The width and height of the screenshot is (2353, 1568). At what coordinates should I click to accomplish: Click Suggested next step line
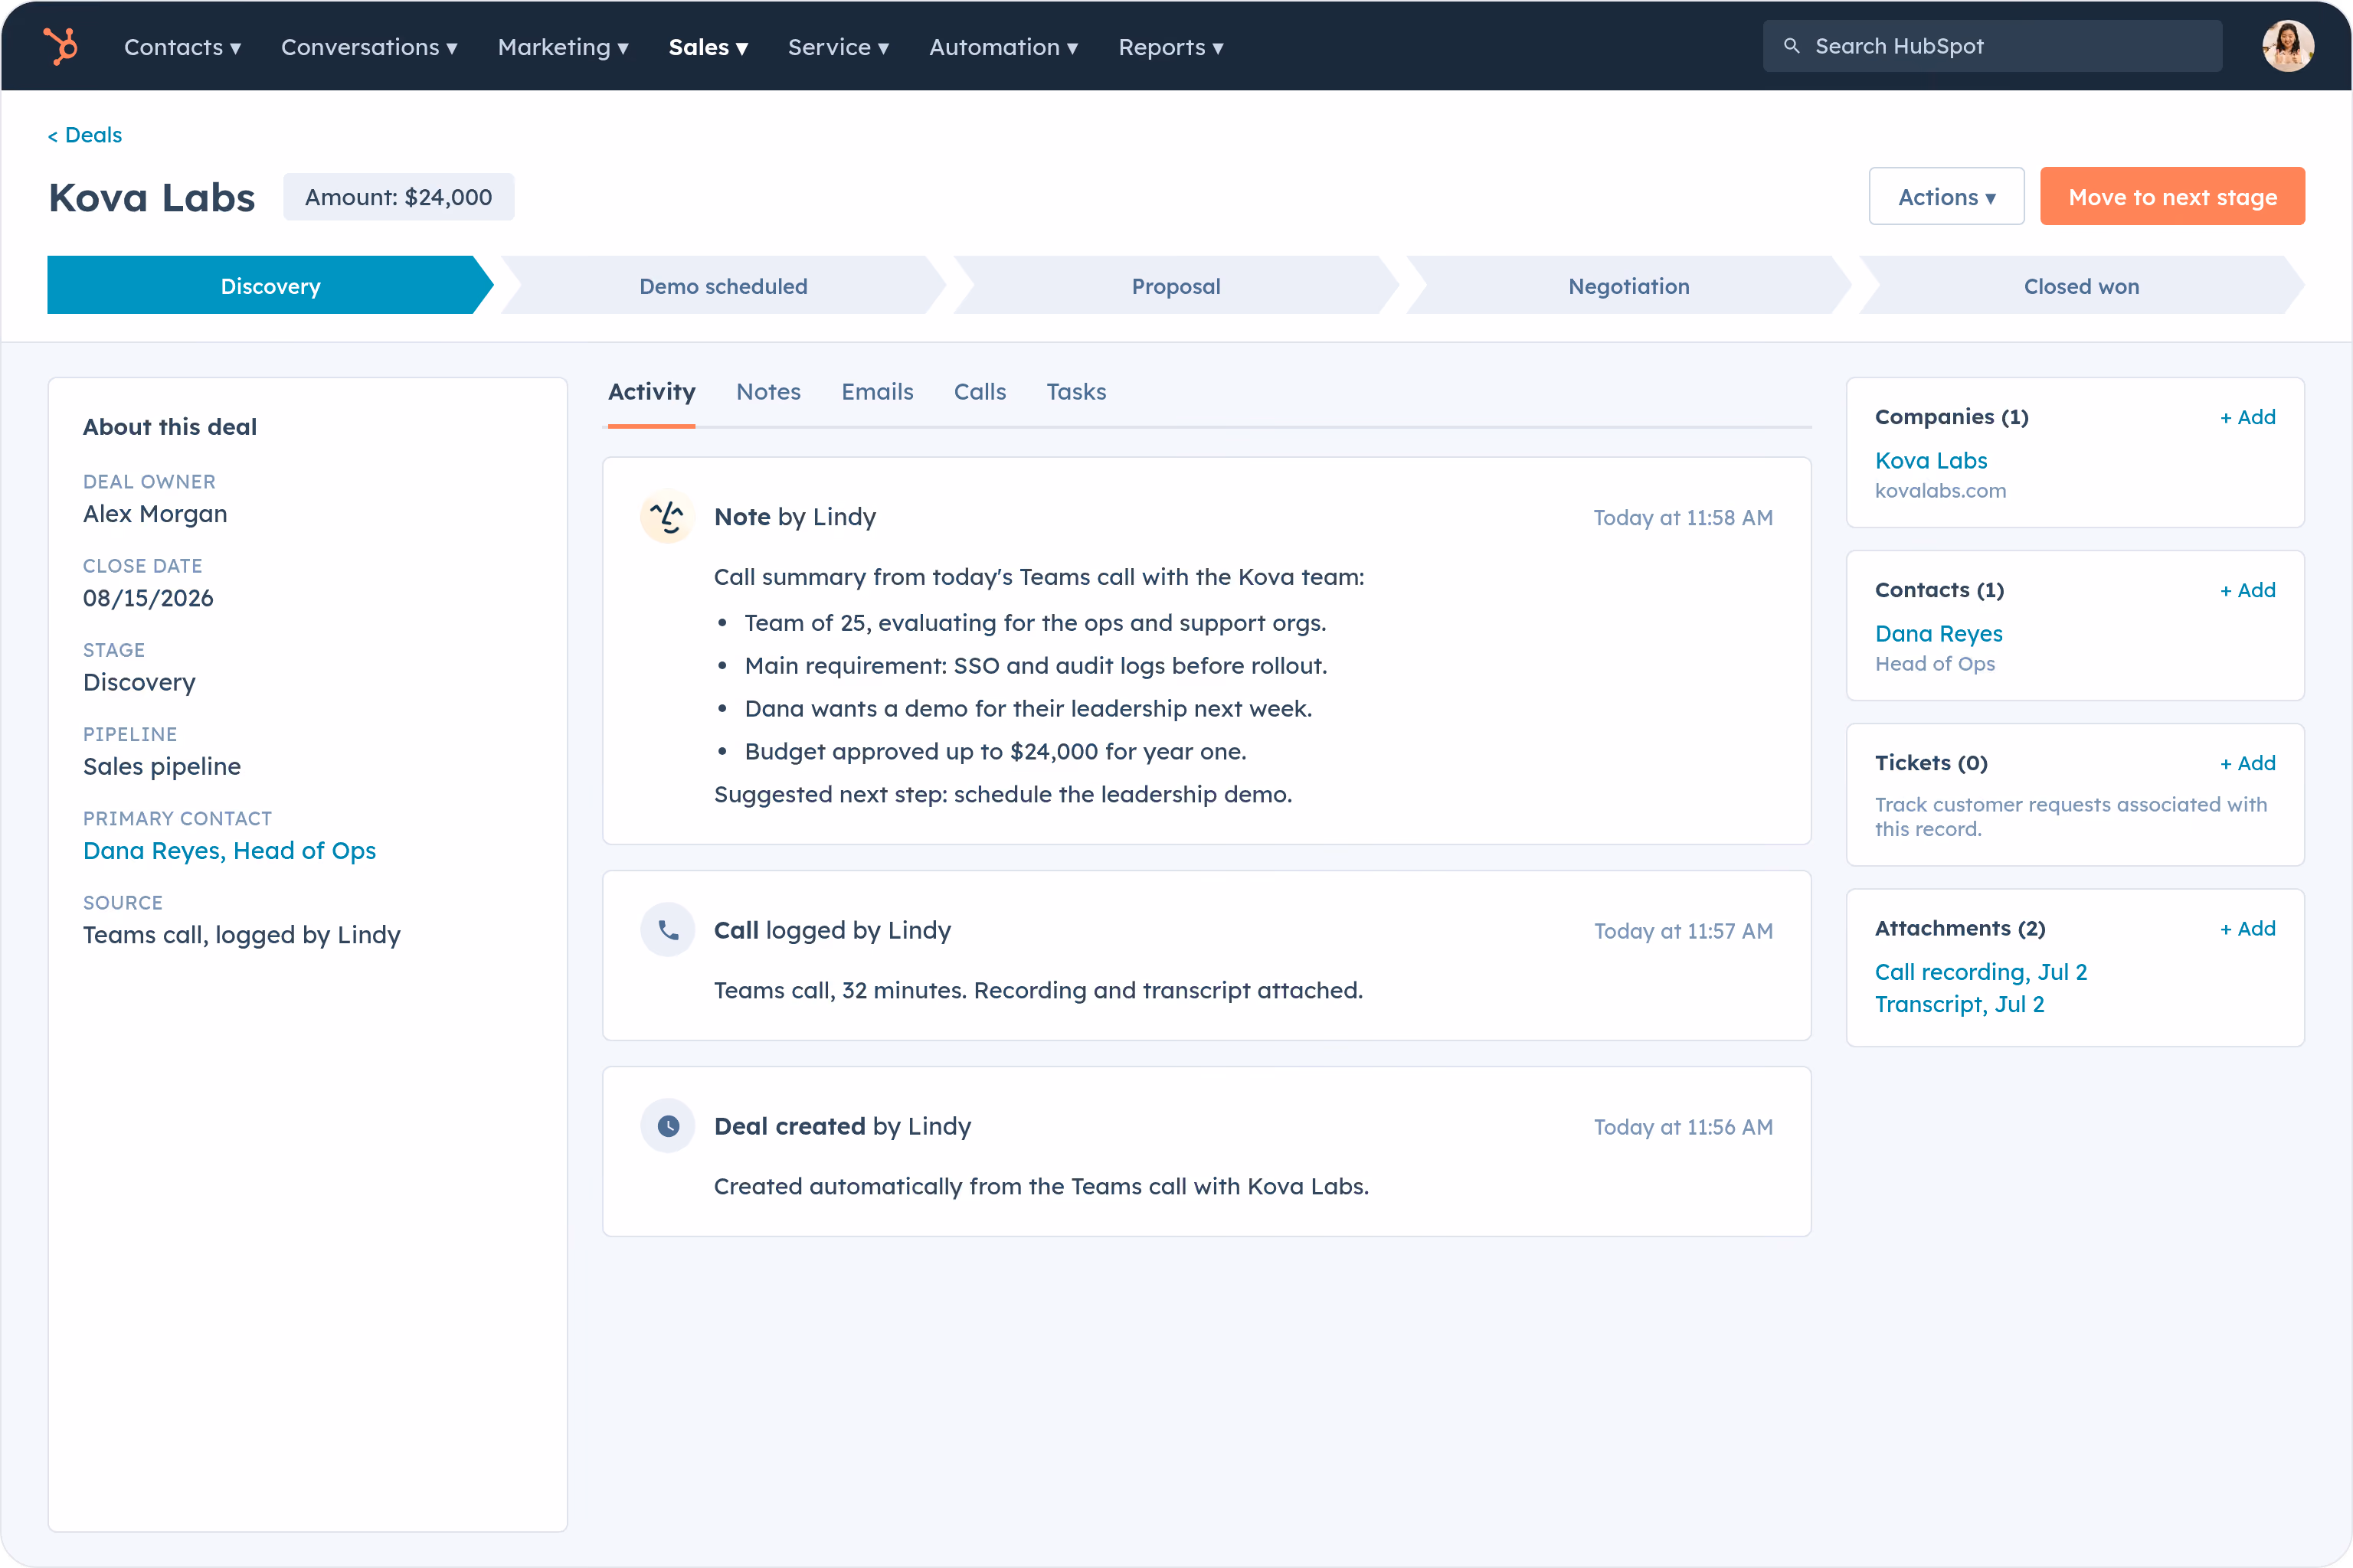[1003, 795]
